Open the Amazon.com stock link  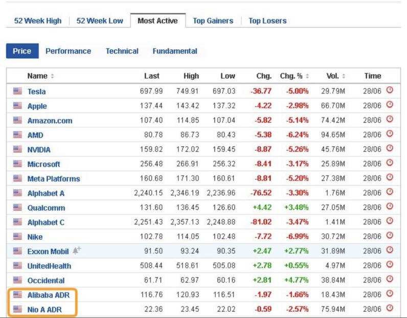50,121
